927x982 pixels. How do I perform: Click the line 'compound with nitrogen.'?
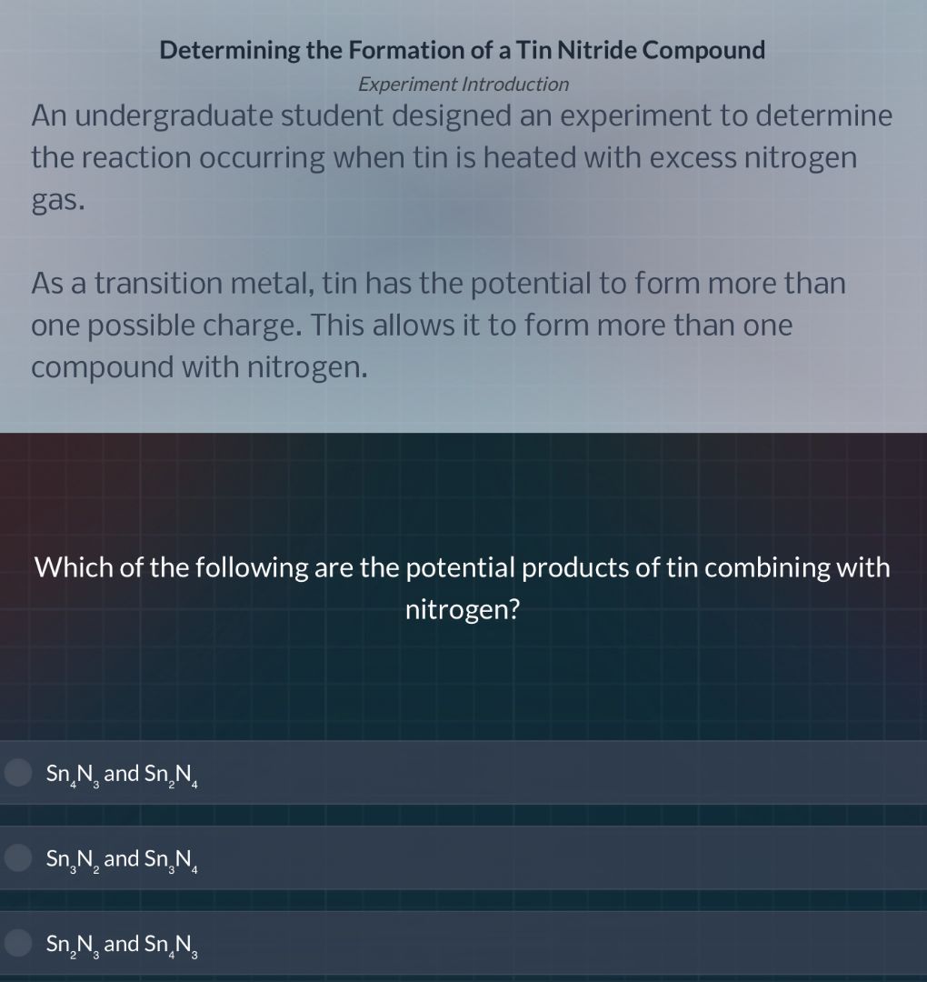tap(200, 367)
